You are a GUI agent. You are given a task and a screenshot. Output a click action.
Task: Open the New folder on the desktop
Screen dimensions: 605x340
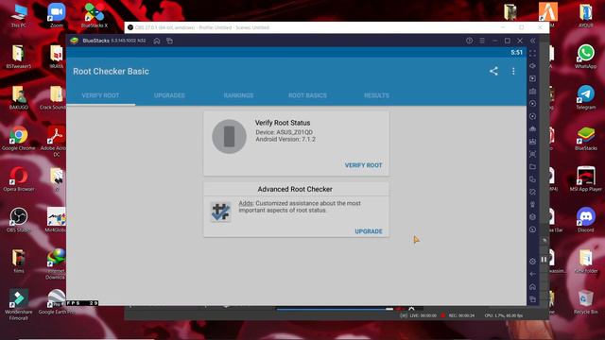coord(586,261)
